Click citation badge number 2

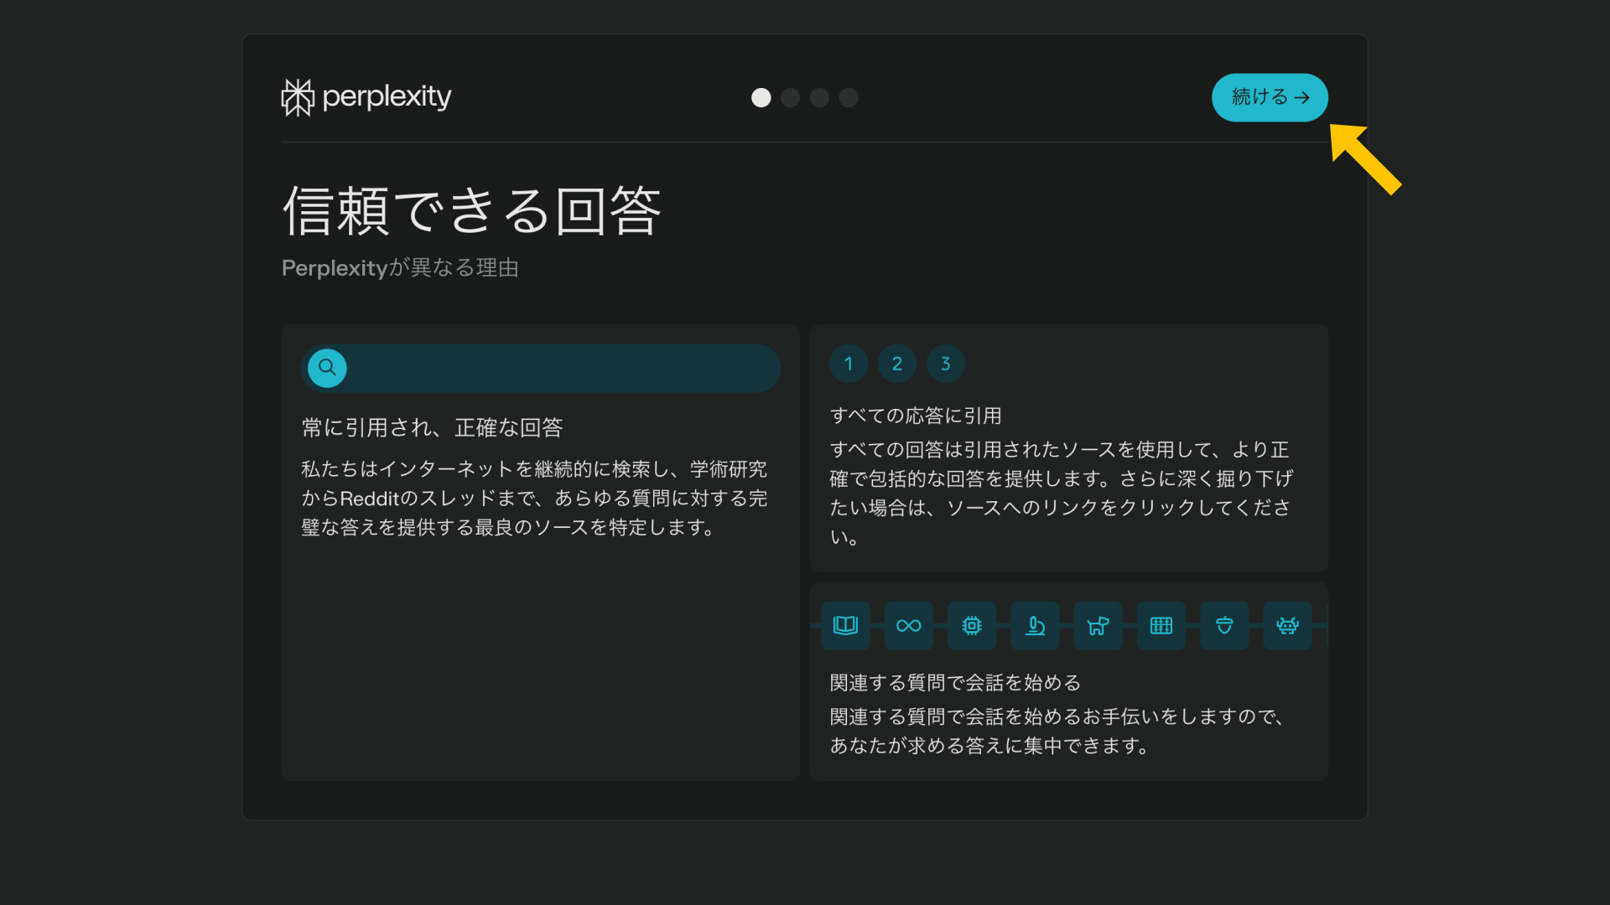896,364
